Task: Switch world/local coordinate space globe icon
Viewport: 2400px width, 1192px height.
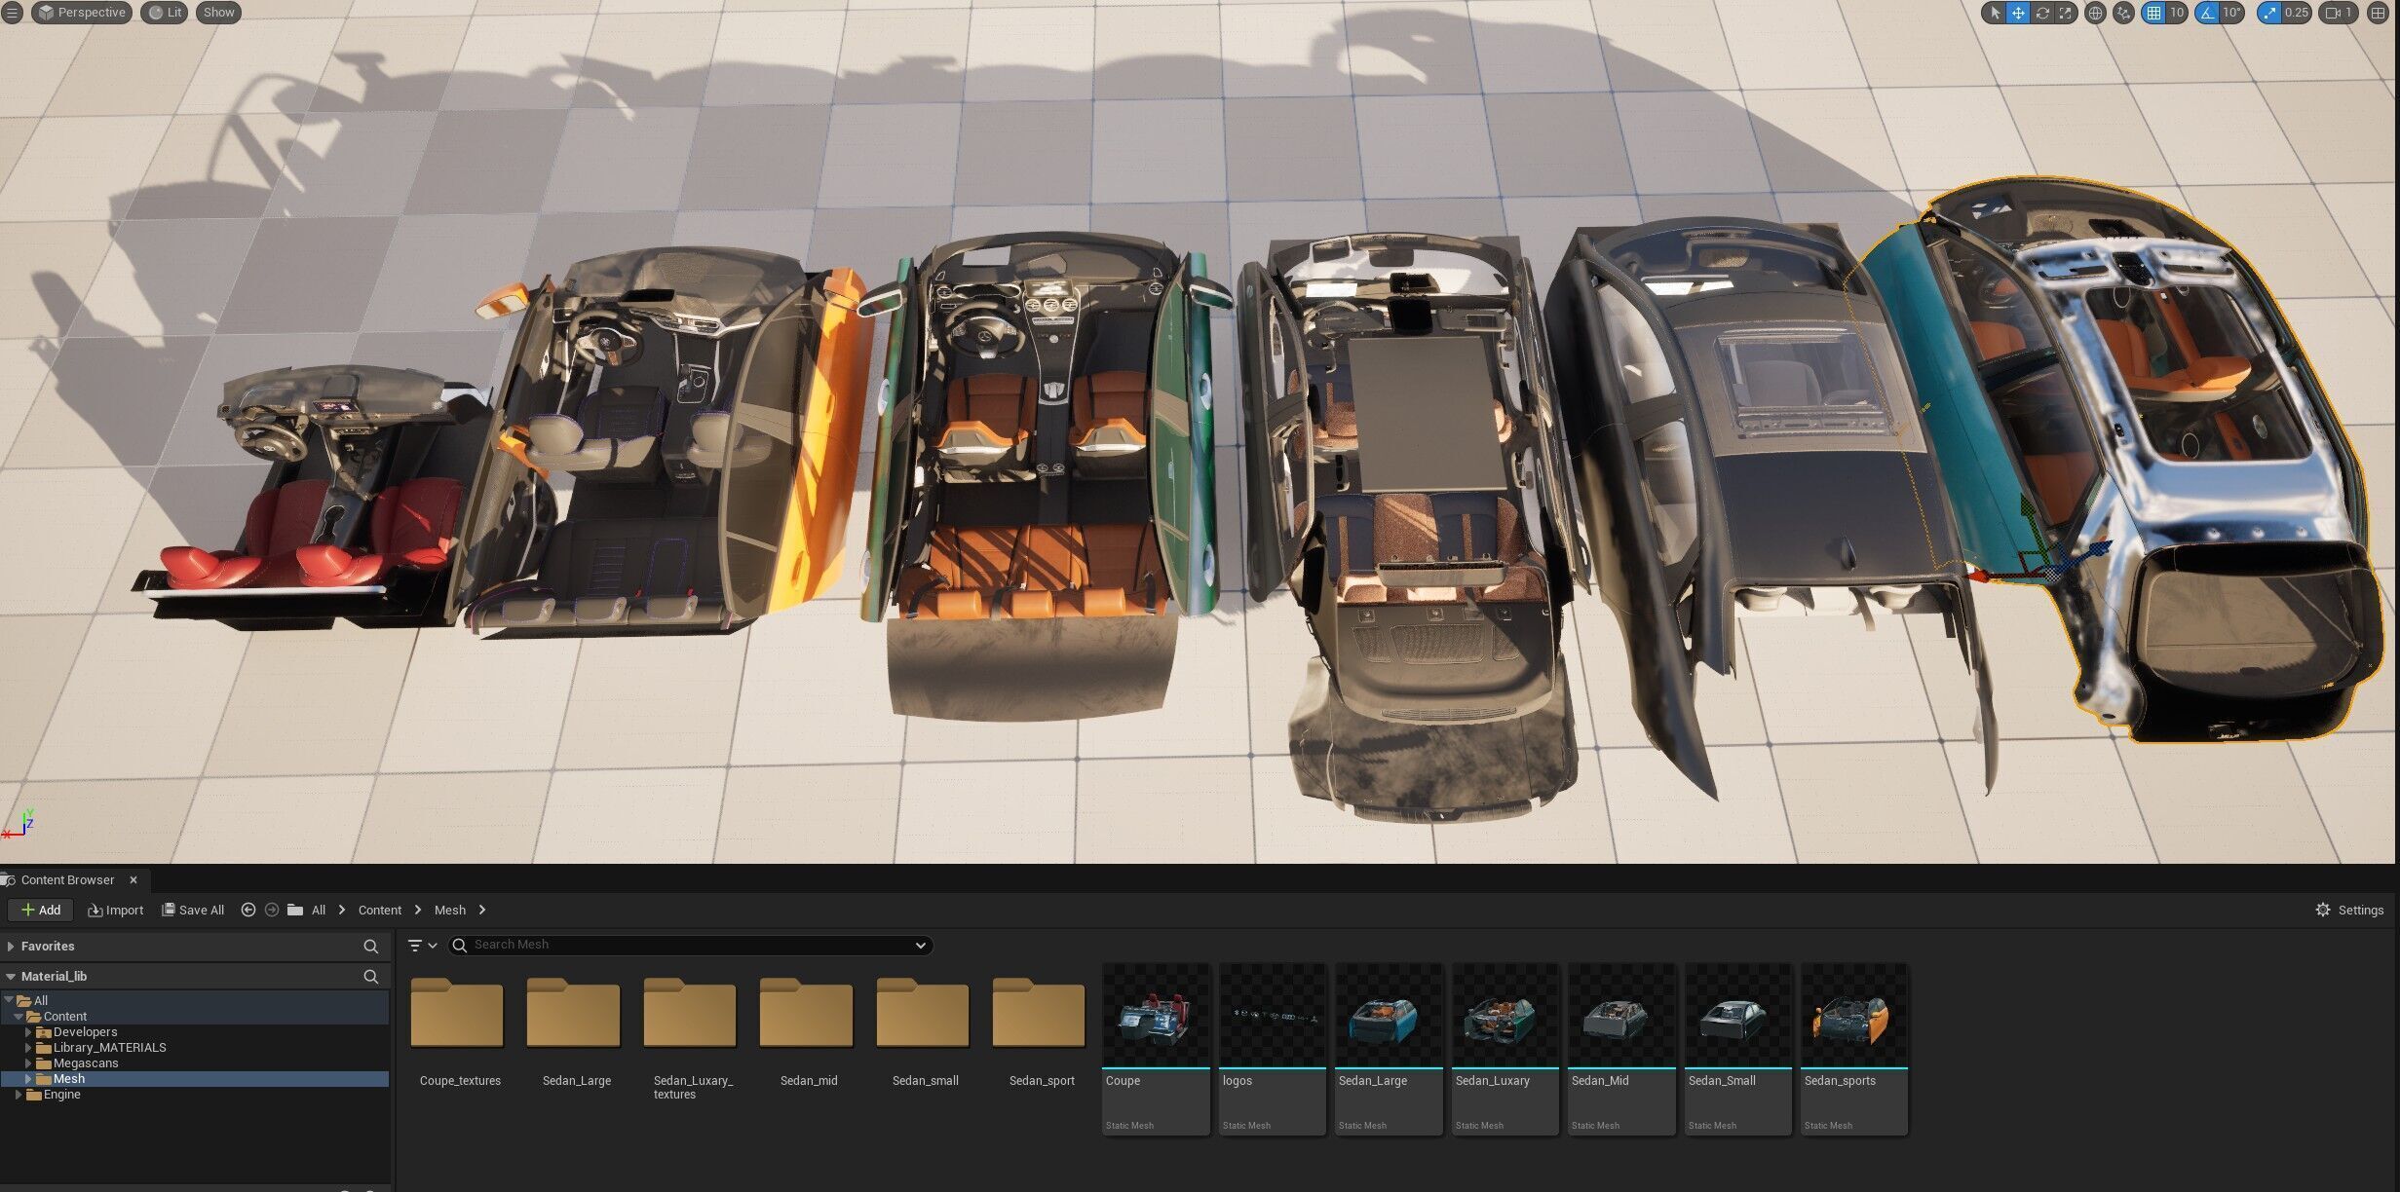Action: pos(2095,13)
